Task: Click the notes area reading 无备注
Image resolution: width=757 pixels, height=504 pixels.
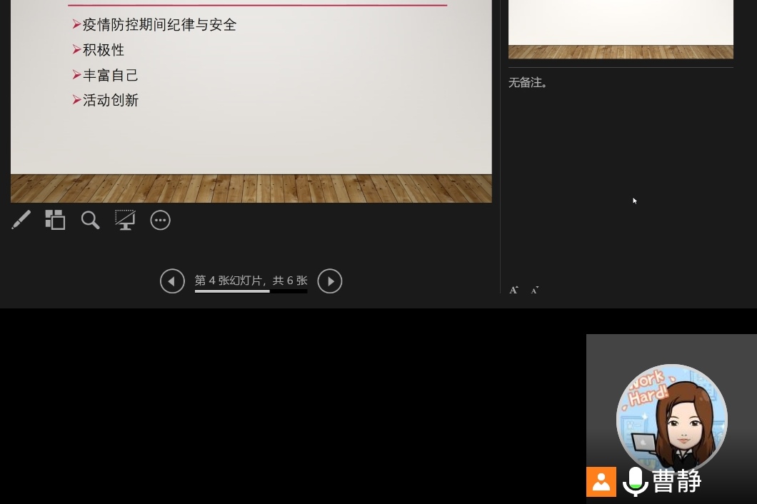Action: [x=528, y=83]
